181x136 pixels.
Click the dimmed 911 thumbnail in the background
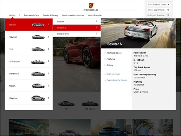[67, 103]
